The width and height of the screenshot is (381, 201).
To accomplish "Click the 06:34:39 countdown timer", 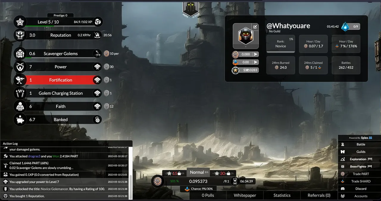I will pyautogui.click(x=246, y=181).
